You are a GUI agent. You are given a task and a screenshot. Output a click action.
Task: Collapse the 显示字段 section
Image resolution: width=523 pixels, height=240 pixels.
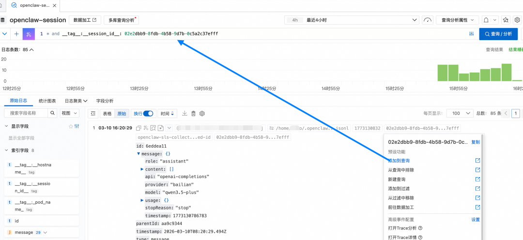6,126
